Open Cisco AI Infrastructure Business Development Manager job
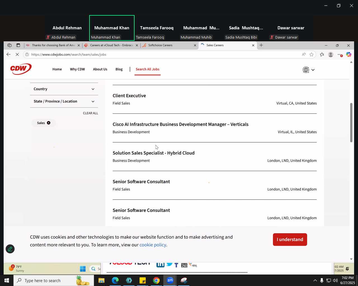This screenshot has height=286, width=358. pos(180,125)
